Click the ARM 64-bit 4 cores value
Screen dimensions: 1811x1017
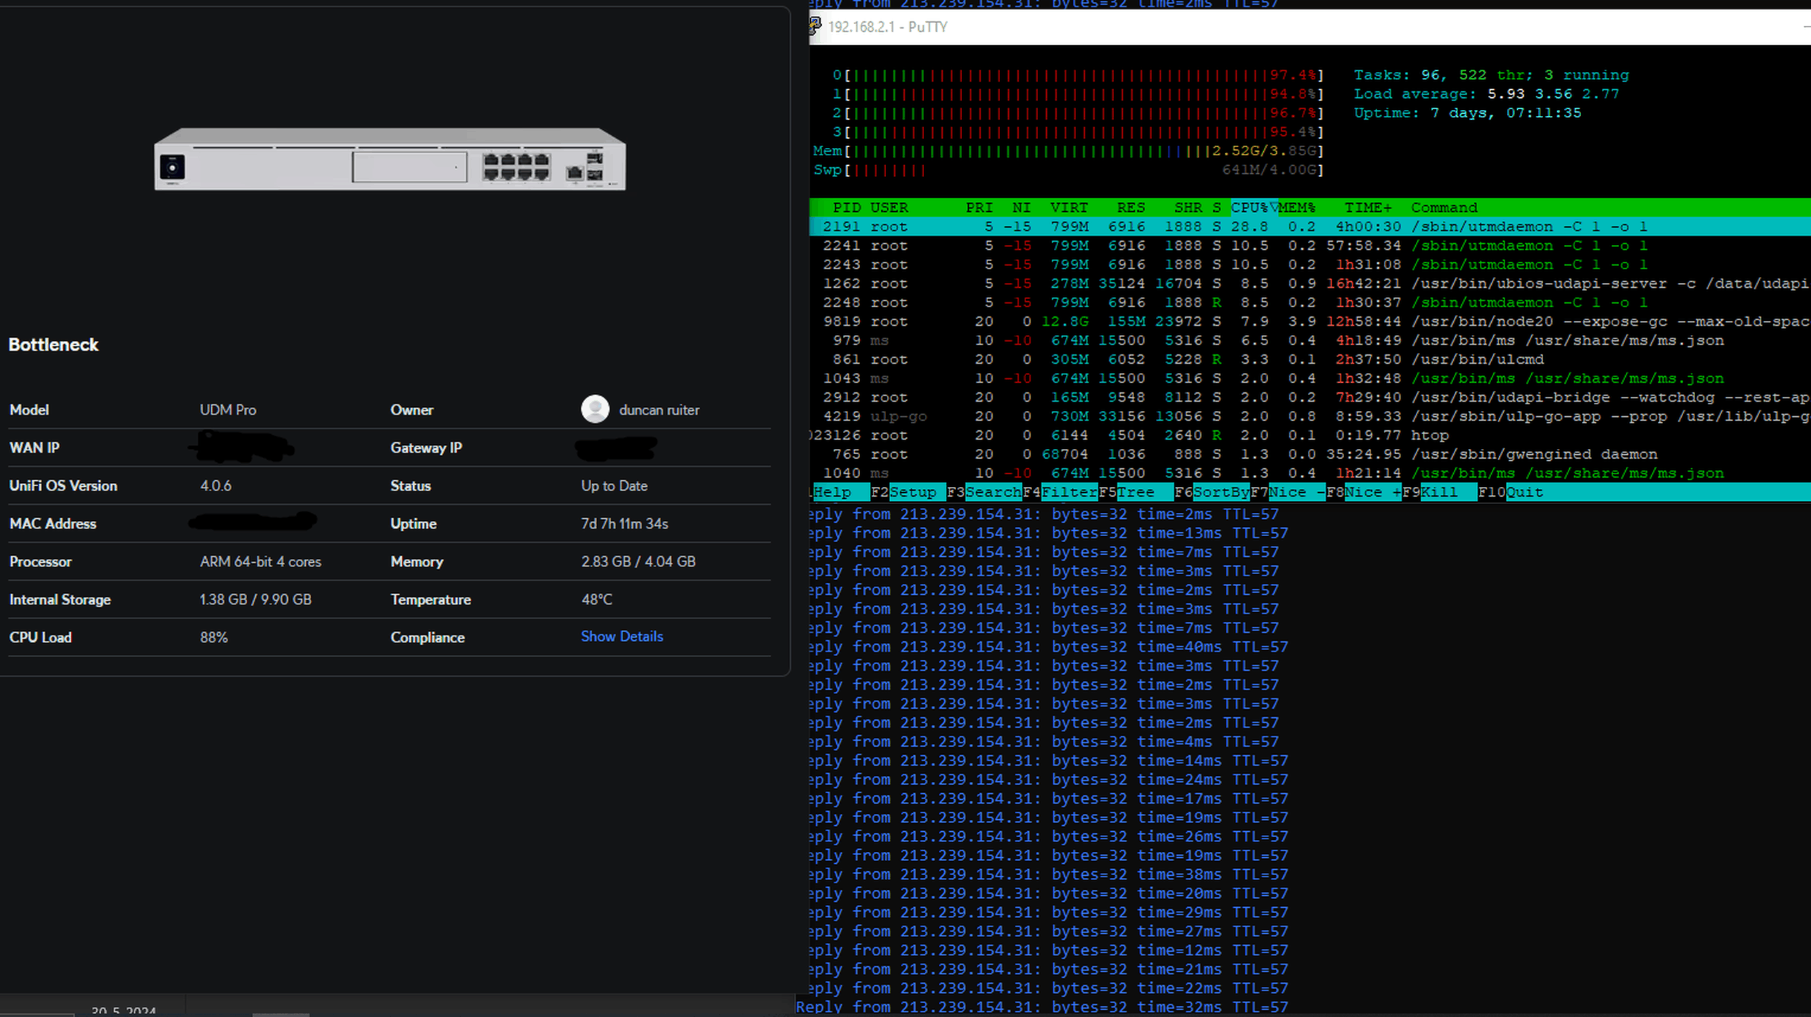pos(260,561)
